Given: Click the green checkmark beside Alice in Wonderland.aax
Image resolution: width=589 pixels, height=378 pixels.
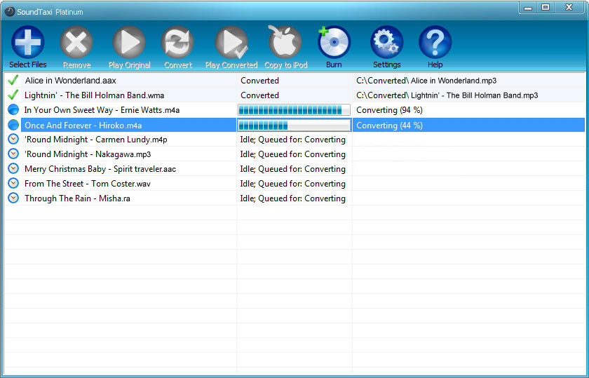Looking at the screenshot, I should (13, 80).
